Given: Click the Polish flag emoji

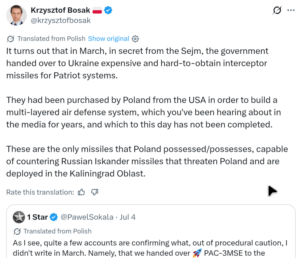Looking at the screenshot, I should (x=97, y=10).
